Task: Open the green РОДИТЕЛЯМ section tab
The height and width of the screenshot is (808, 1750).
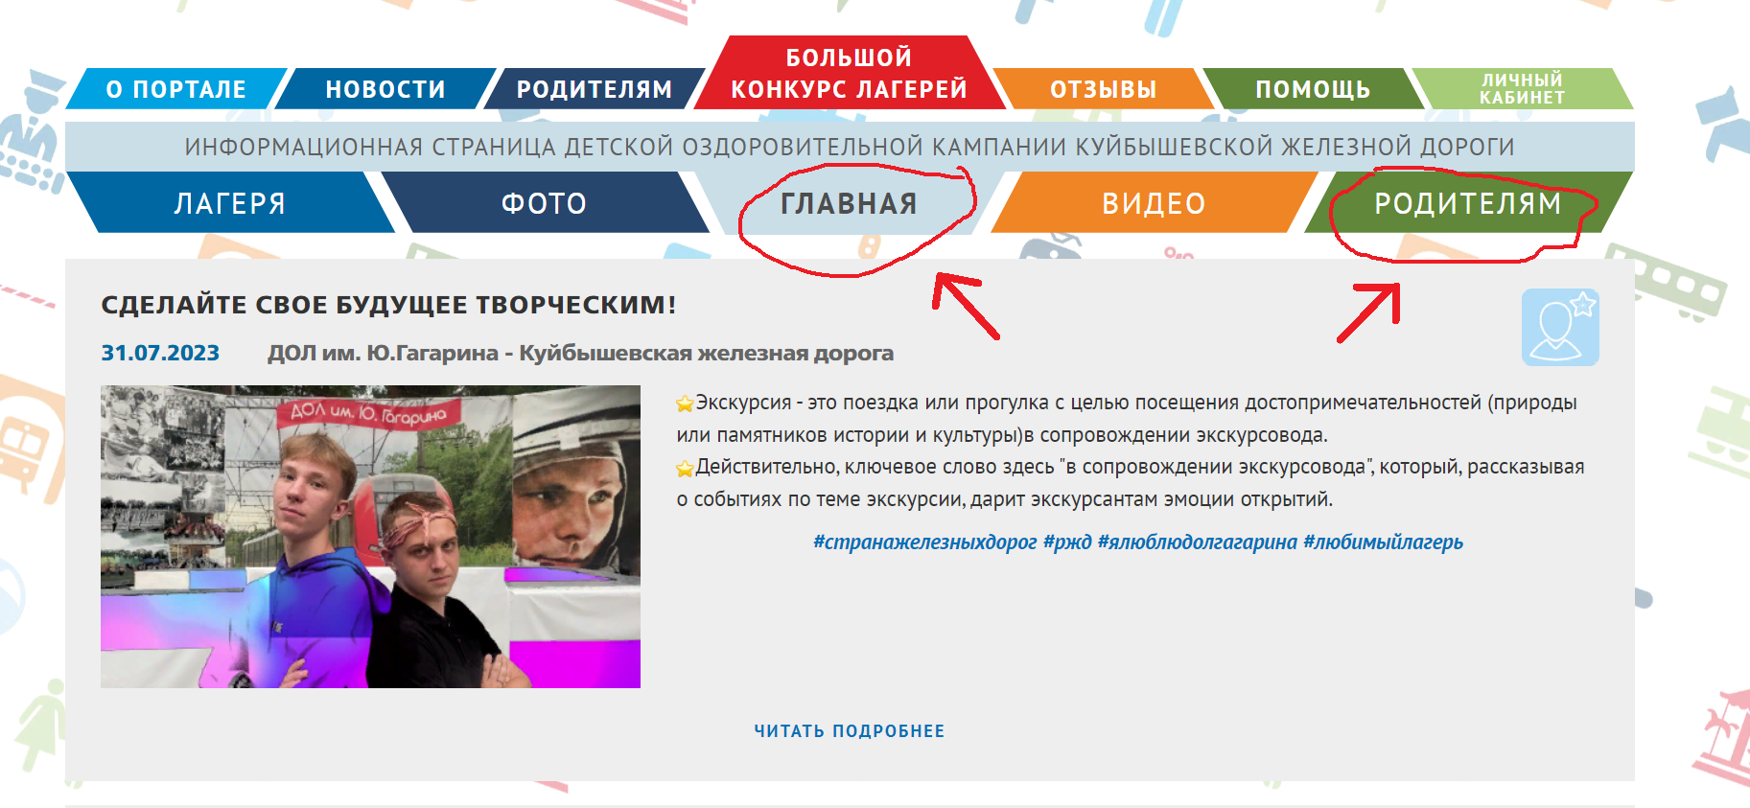Action: (x=1468, y=203)
